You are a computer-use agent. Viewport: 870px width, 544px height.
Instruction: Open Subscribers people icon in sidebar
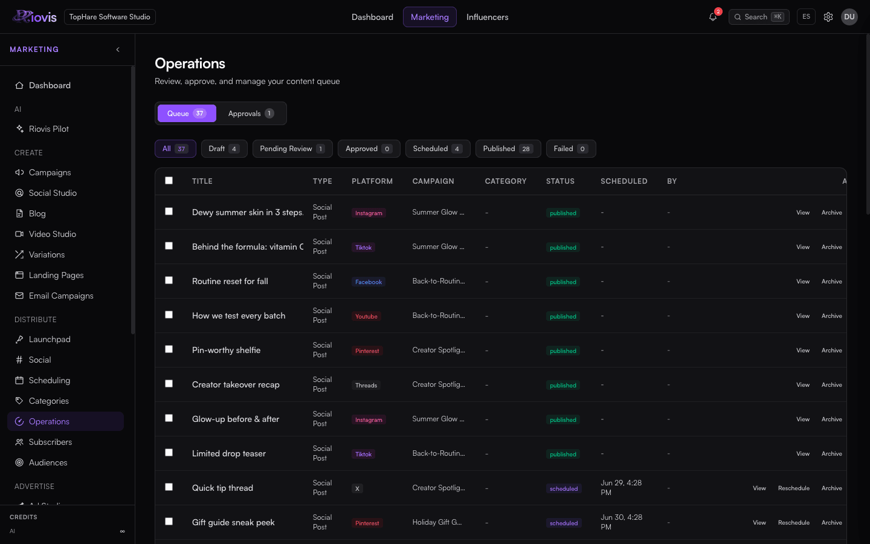coord(19,442)
